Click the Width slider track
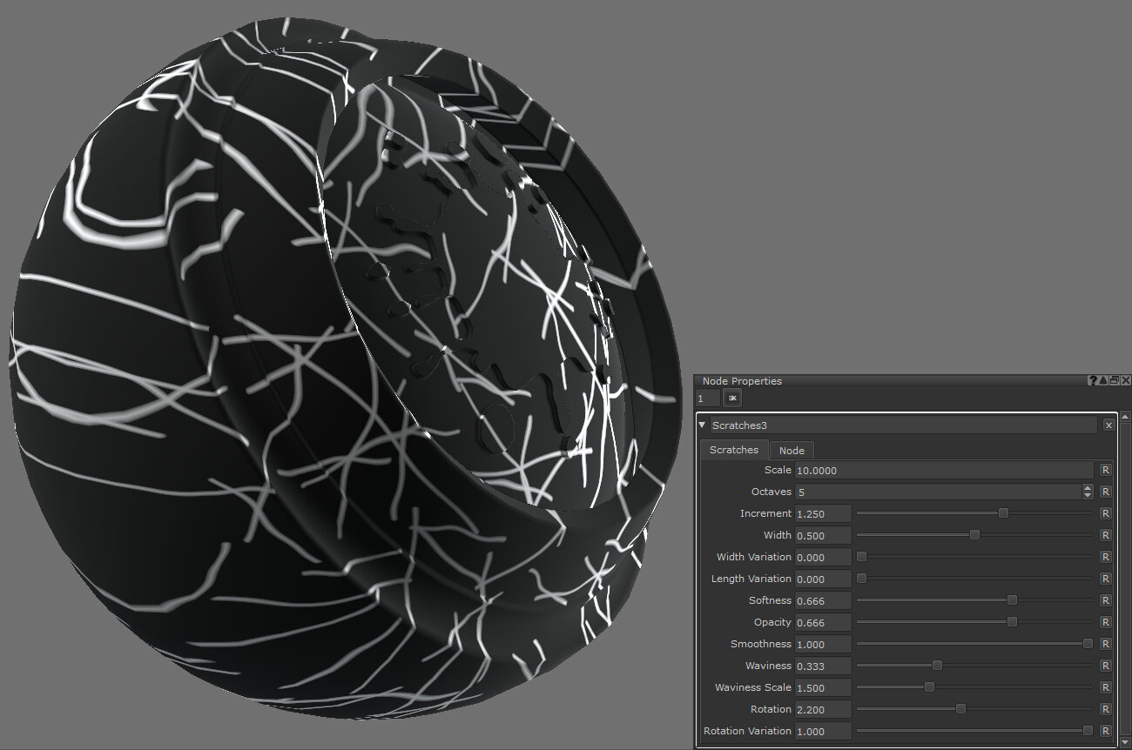The height and width of the screenshot is (750, 1132). [914, 535]
